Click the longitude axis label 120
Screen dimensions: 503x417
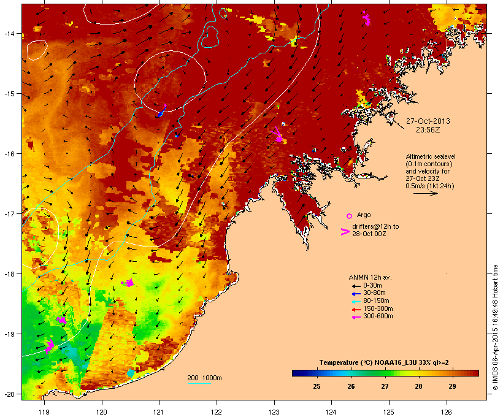tap(102, 412)
